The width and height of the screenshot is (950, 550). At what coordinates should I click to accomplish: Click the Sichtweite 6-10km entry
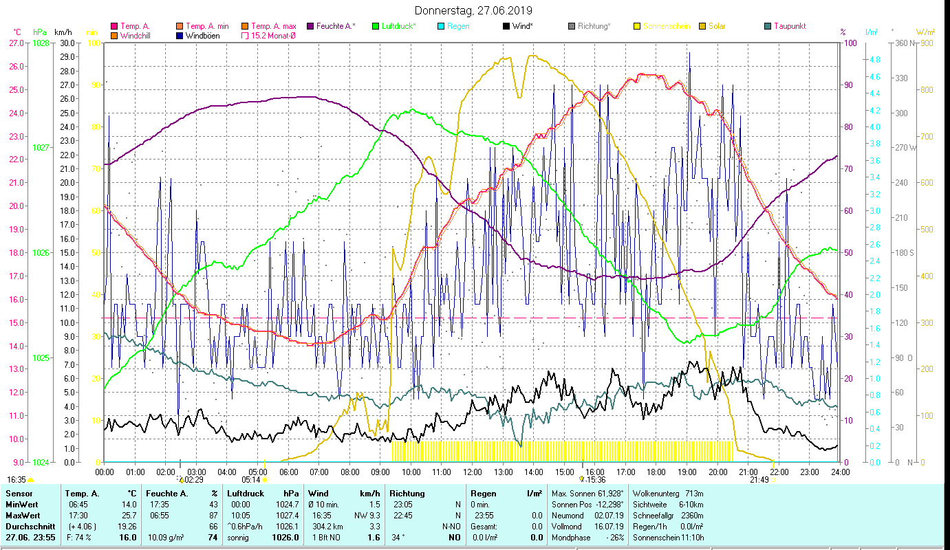(x=668, y=505)
